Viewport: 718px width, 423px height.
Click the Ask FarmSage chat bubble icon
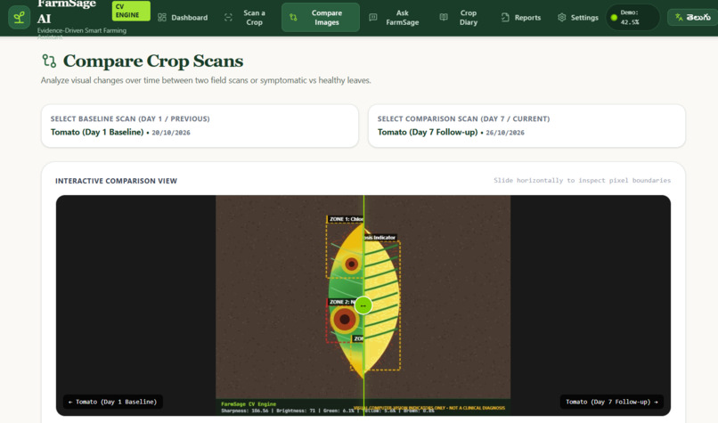coord(373,18)
